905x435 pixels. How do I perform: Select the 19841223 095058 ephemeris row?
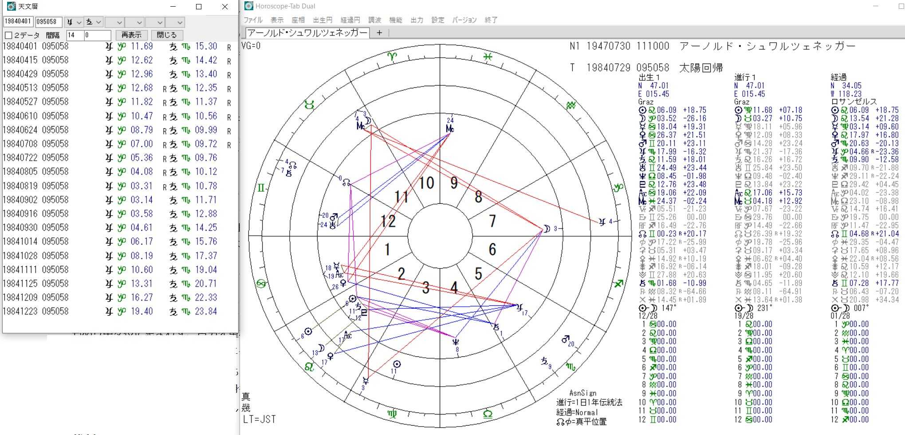(x=118, y=311)
